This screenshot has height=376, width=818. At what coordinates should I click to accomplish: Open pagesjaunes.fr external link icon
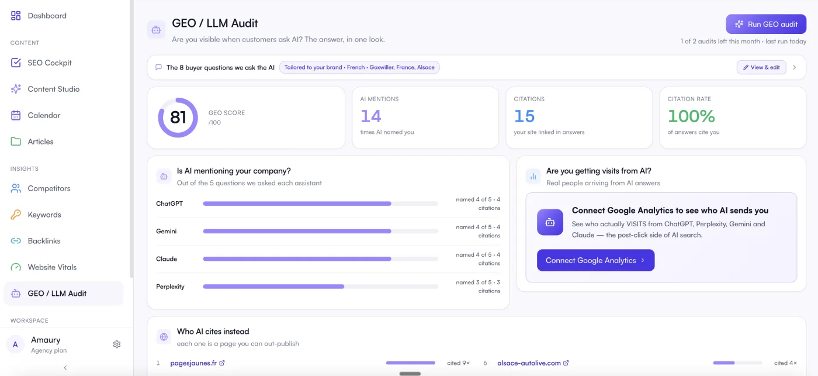pos(222,363)
